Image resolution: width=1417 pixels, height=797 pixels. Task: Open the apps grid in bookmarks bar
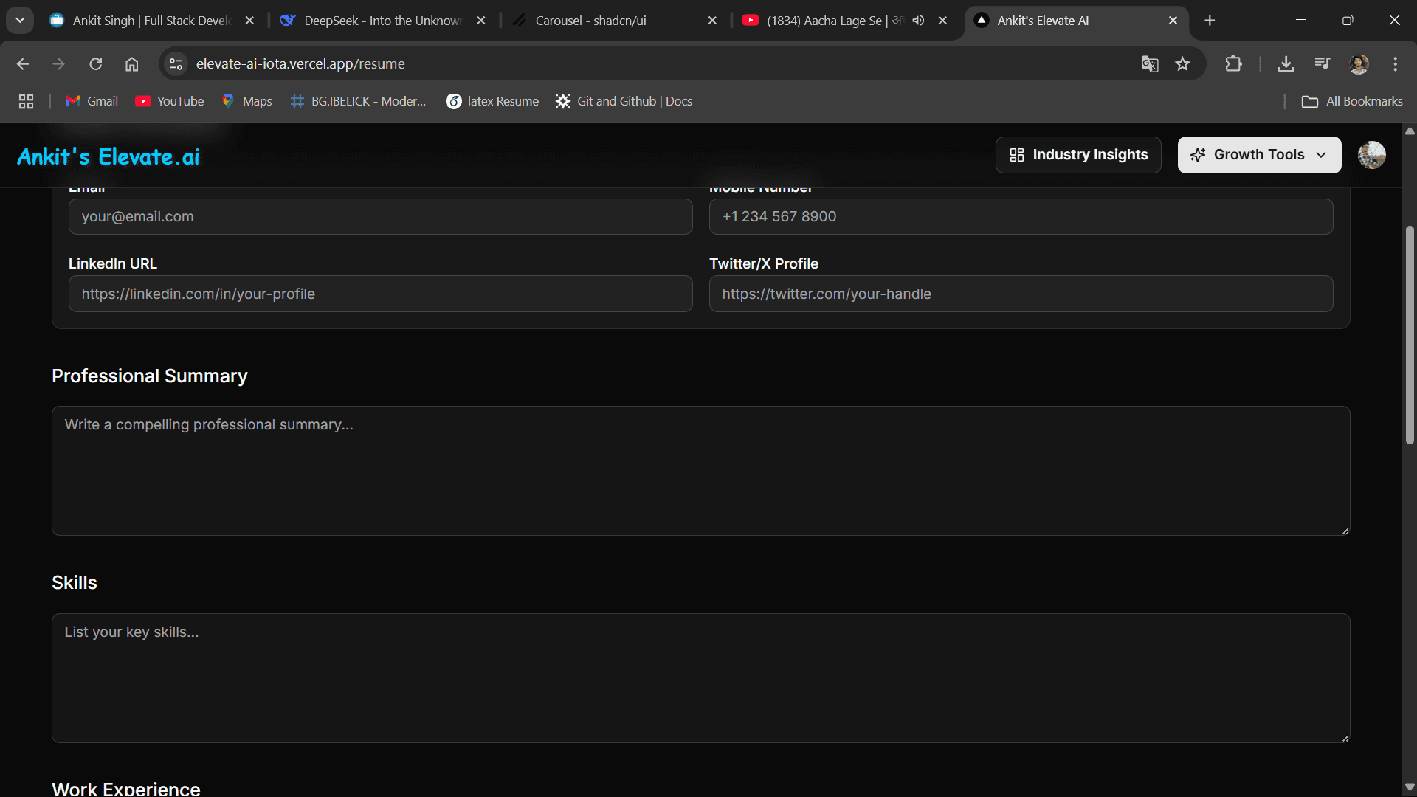tap(26, 101)
